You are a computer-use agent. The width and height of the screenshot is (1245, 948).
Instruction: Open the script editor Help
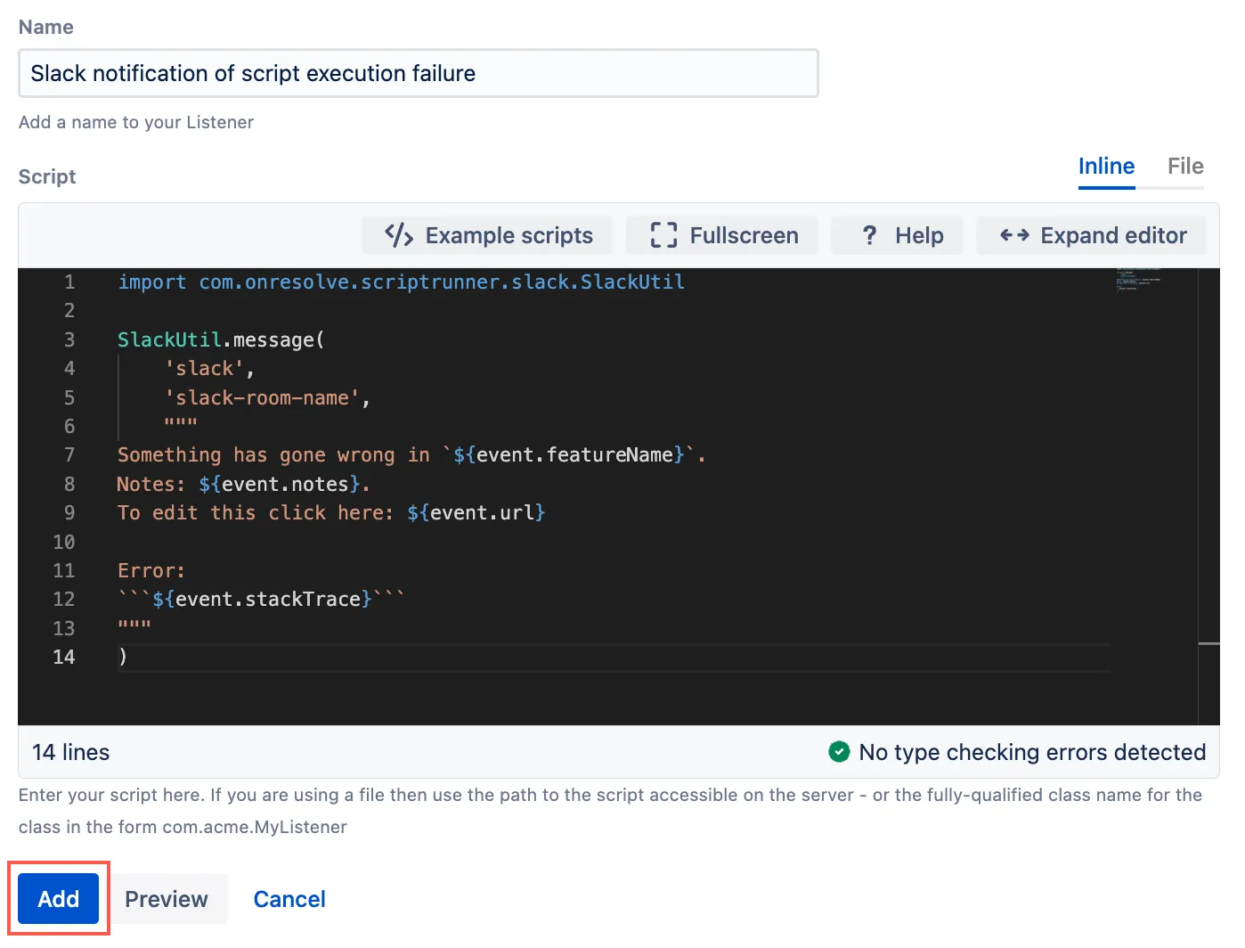tap(898, 235)
